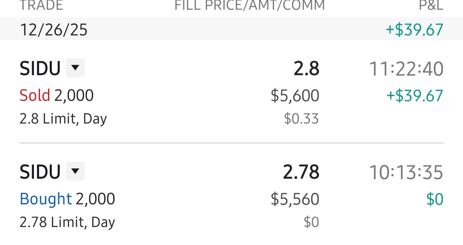This screenshot has width=463, height=245.
Task: Click the Sold 2,000 label
Action: coord(57,95)
